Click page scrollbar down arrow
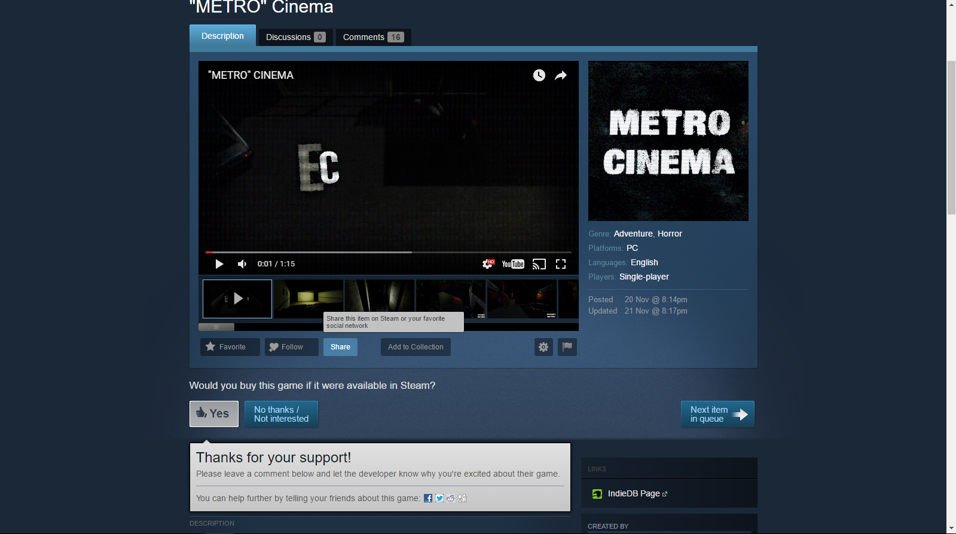Image resolution: width=956 pixels, height=534 pixels. [951, 529]
